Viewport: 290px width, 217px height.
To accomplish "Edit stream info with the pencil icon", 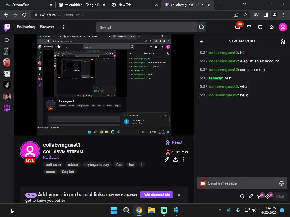I will click(167, 159).
